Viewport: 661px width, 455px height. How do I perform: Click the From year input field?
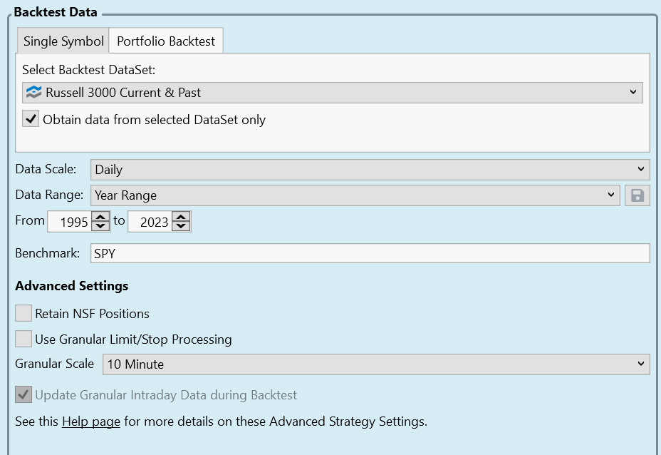click(70, 222)
